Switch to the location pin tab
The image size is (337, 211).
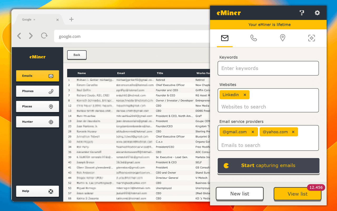click(x=283, y=38)
